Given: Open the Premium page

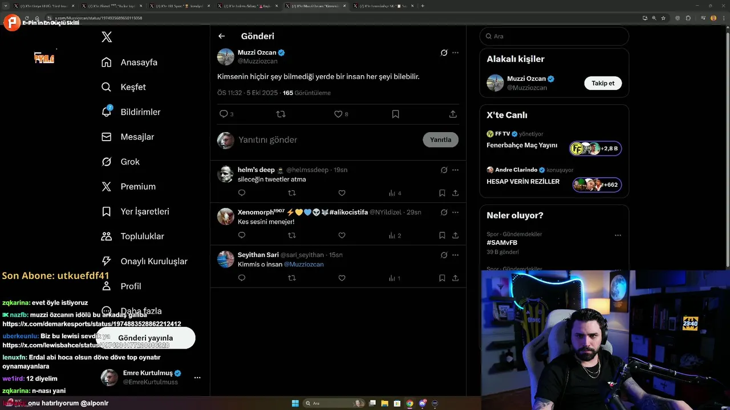Looking at the screenshot, I should (128, 187).
